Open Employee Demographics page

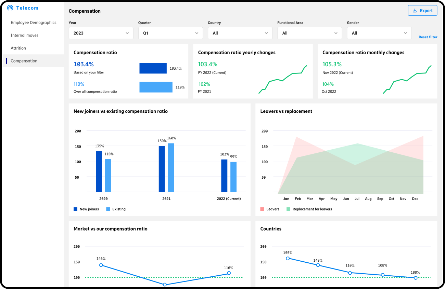pos(34,23)
